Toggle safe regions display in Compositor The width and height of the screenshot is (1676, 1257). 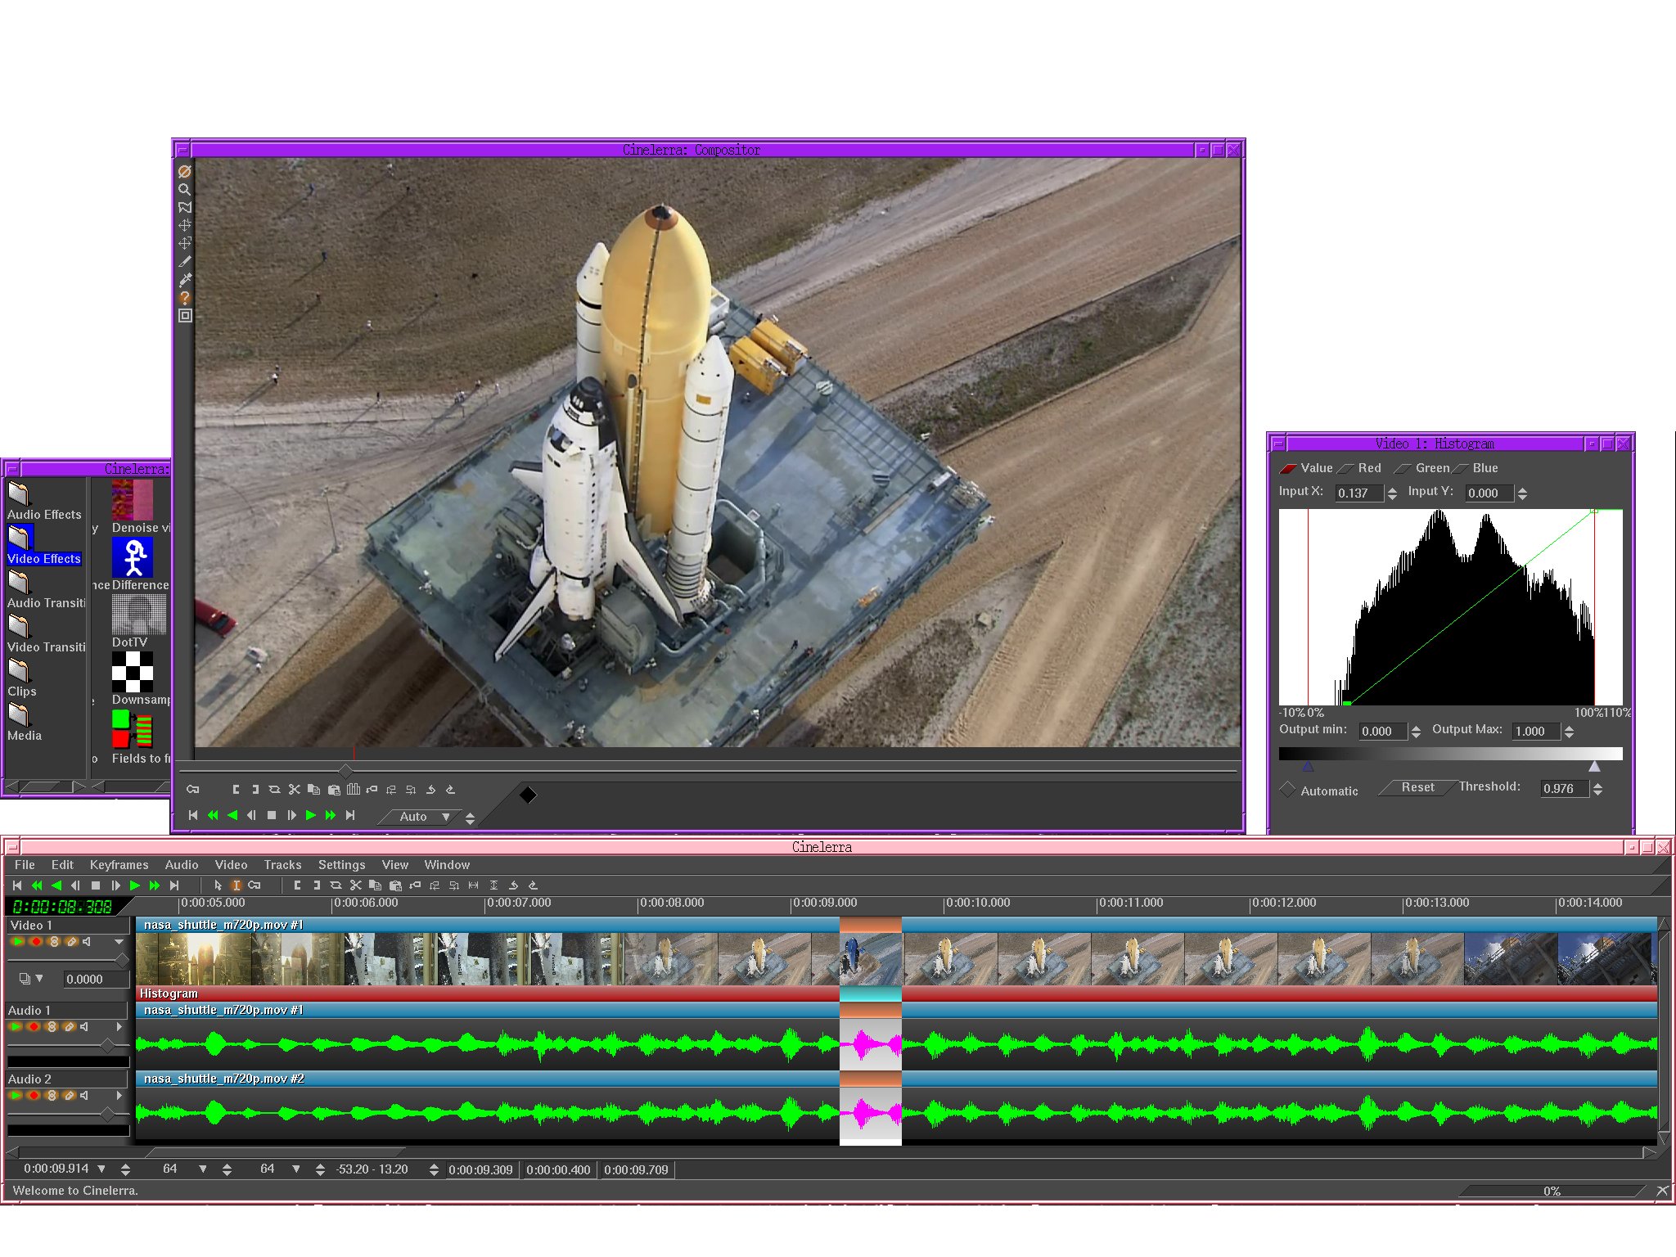pyautogui.click(x=185, y=316)
